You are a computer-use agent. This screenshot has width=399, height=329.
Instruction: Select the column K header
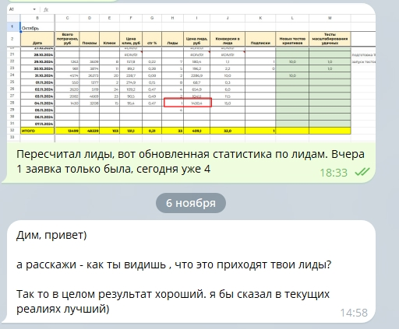click(260, 18)
